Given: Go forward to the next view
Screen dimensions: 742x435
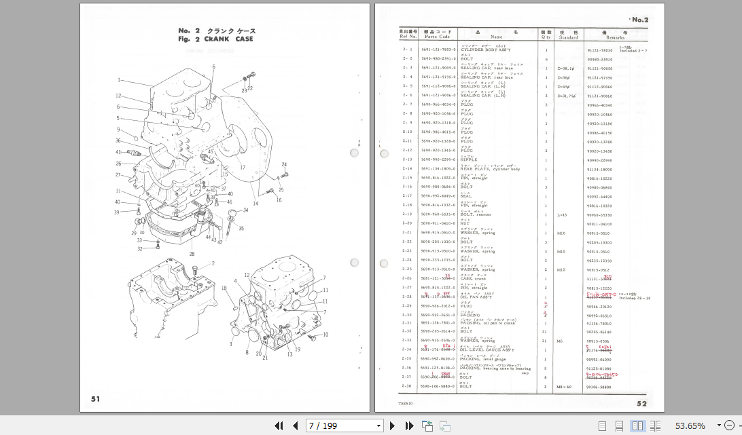Looking at the screenshot, I should [x=445, y=426].
